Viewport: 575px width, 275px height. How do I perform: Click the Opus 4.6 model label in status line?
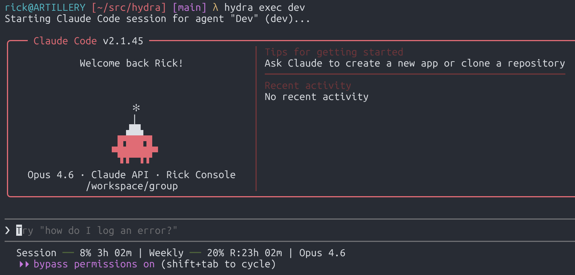point(322,253)
